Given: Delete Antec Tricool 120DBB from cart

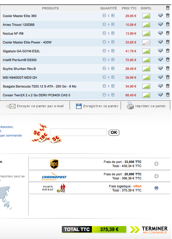Looking at the screenshot, I should pos(168,24).
